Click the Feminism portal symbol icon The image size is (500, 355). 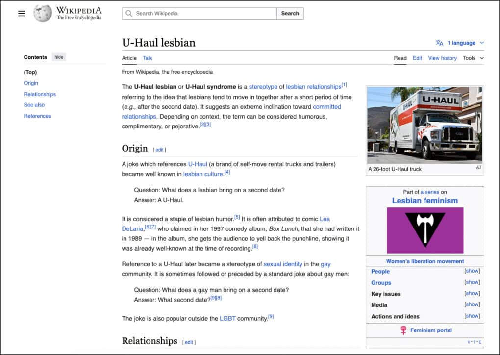pos(403,330)
